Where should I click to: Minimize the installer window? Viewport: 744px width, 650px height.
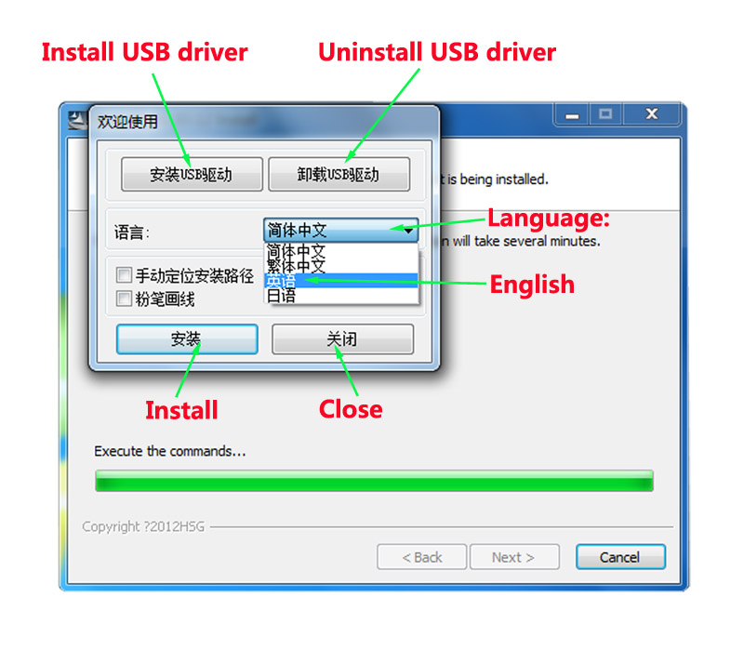pos(572,114)
